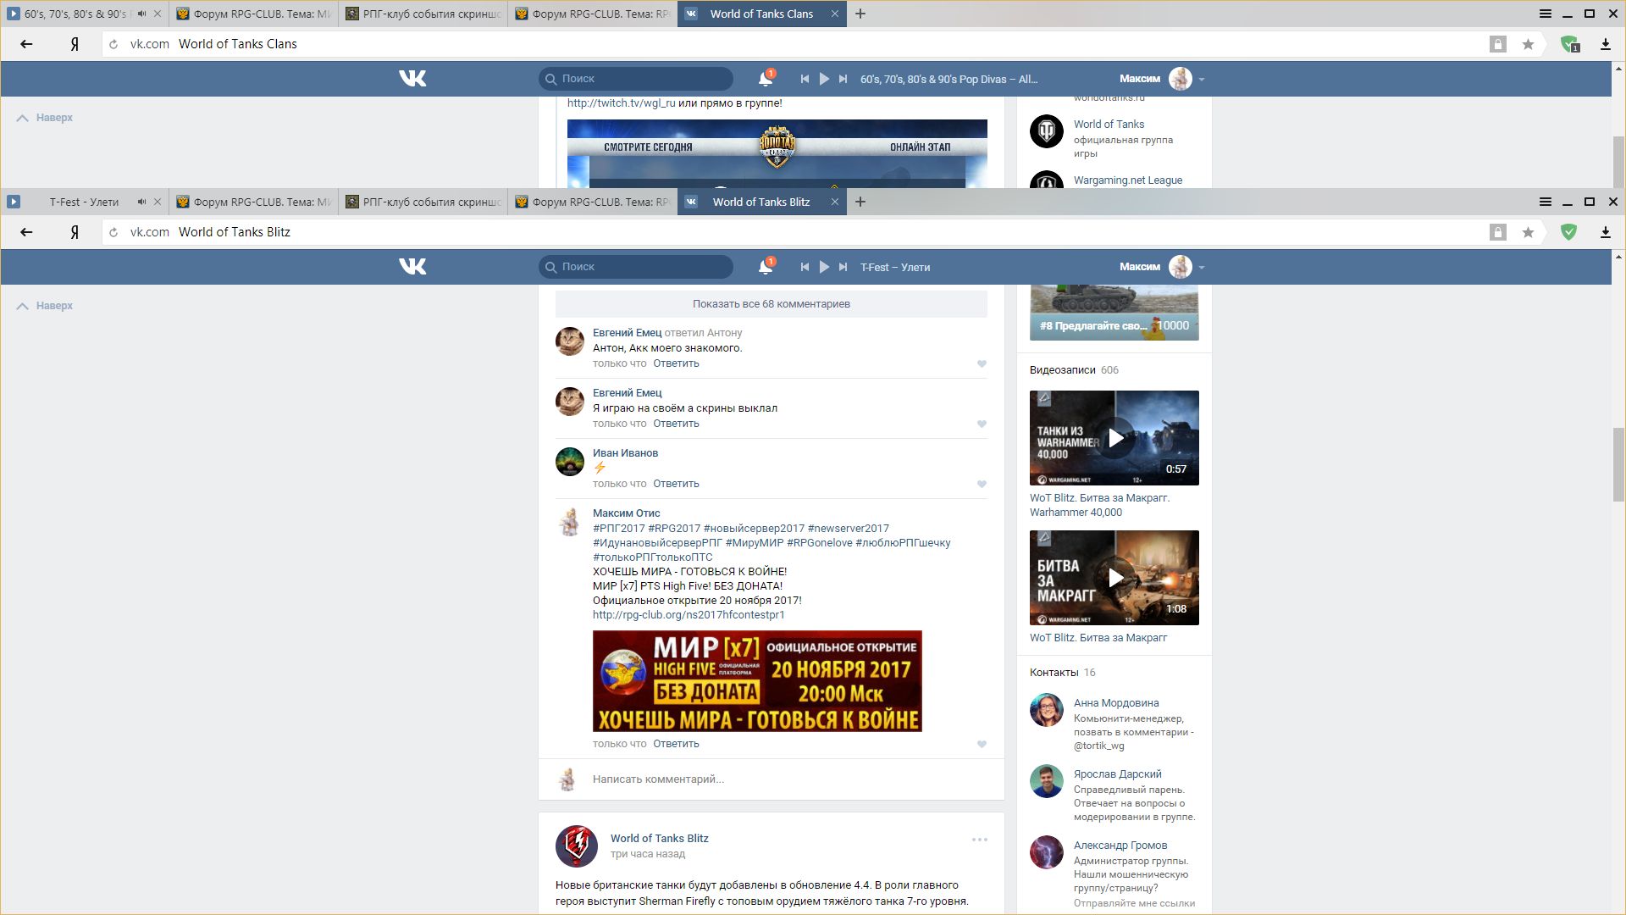The width and height of the screenshot is (1626, 915).
Task: Mute the T-Fest tab audio icon
Action: coord(141,202)
